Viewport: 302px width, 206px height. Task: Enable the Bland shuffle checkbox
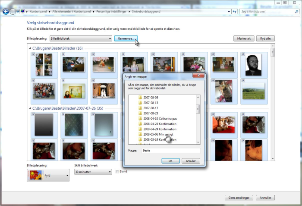tap(117, 171)
